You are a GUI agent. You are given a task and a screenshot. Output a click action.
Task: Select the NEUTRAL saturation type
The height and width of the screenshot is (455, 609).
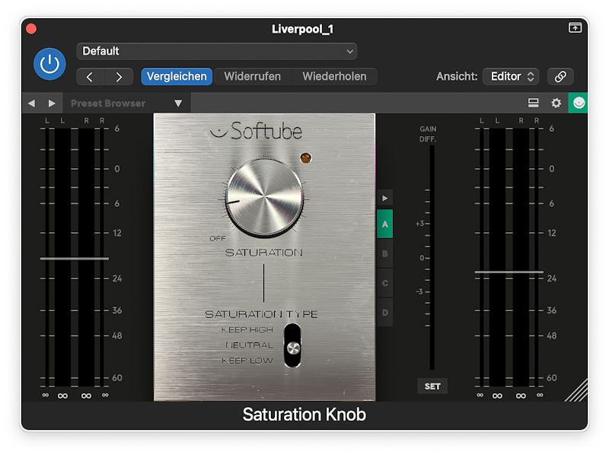pyautogui.click(x=250, y=345)
